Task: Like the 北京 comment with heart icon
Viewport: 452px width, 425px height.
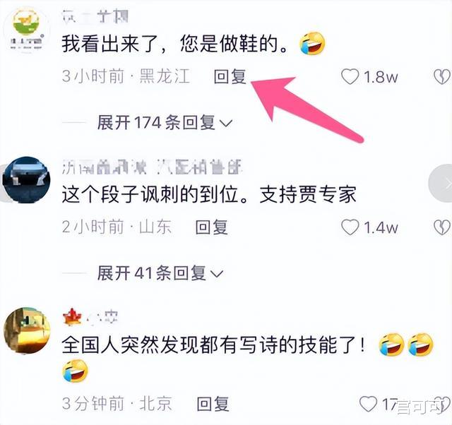Action: pos(368,404)
